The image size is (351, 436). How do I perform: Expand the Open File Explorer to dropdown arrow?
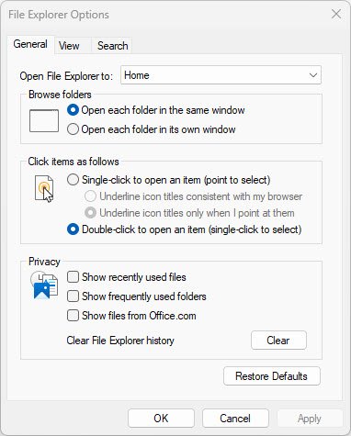pyautogui.click(x=313, y=75)
